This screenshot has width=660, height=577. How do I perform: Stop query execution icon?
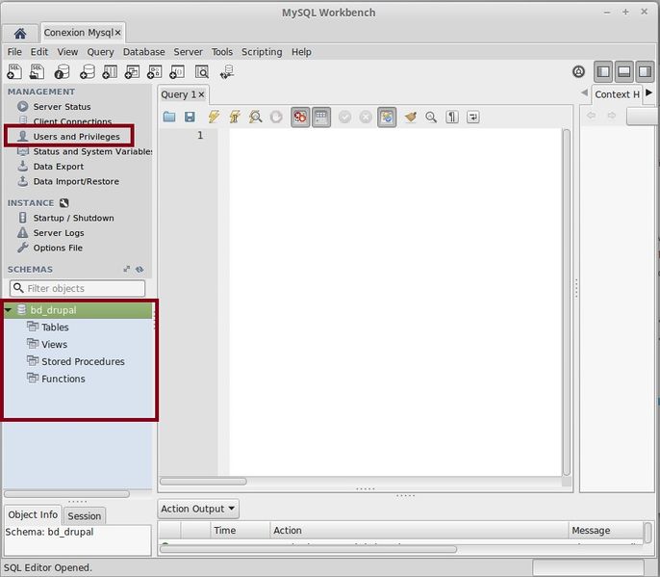coord(276,117)
